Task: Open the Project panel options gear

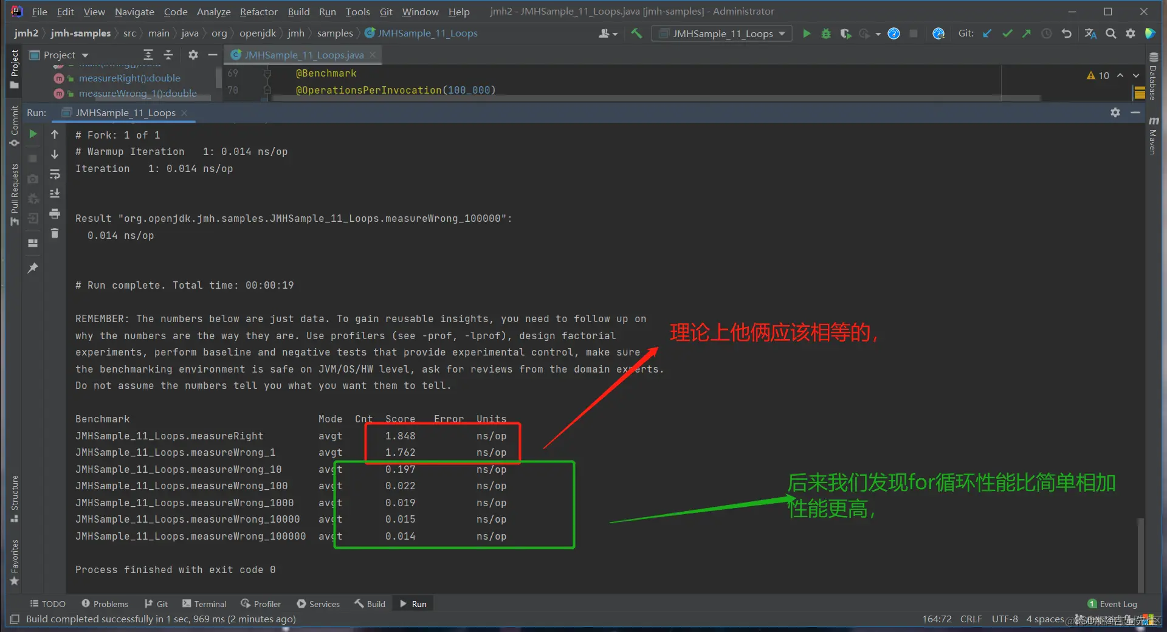Action: pyautogui.click(x=193, y=55)
